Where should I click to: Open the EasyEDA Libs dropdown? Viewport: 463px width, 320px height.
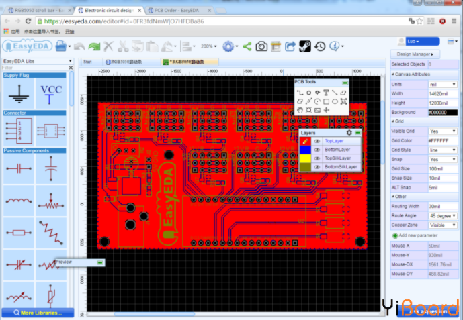tap(38, 61)
